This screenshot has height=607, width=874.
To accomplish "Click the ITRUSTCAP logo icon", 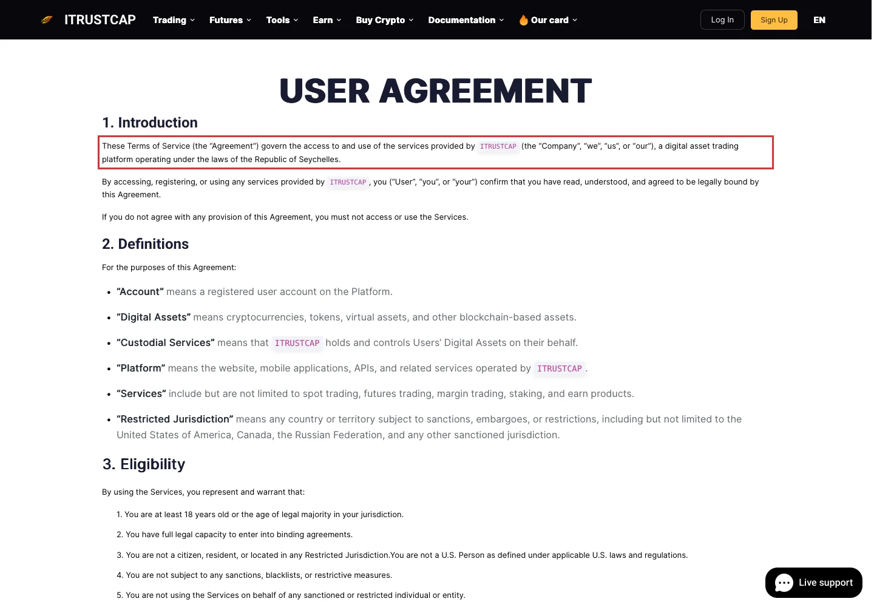I will (47, 20).
